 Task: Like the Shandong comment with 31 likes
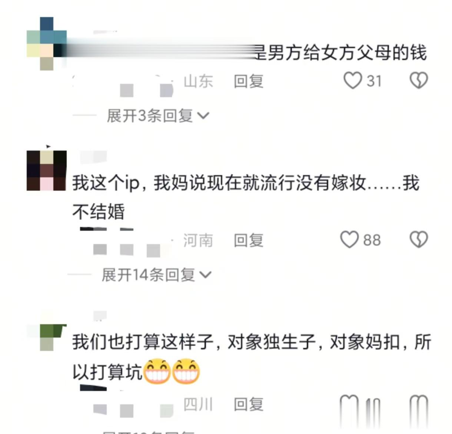(x=353, y=80)
